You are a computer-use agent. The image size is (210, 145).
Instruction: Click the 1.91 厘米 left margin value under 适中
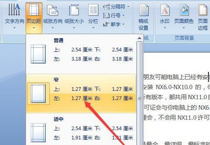pos(82,137)
